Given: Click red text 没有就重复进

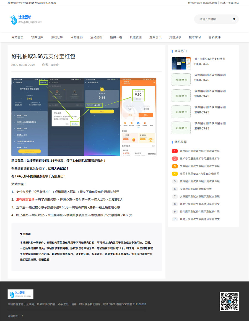Looking at the screenshot, I should 25,200.
